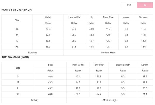The width and height of the screenshot is (155, 105).
Task: Click top size M bust value 43.3
Action: 50,82
